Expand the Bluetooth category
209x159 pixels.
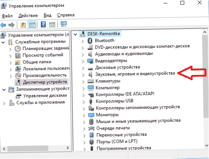tap(83, 41)
